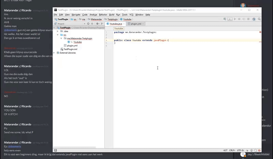The width and height of the screenshot is (273, 159).
Task: Click the Hide Project panel icon
Action: (x=102, y=24)
